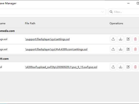Select the omedia.com group heading
The image size is (139, 104).
[x=7, y=31]
